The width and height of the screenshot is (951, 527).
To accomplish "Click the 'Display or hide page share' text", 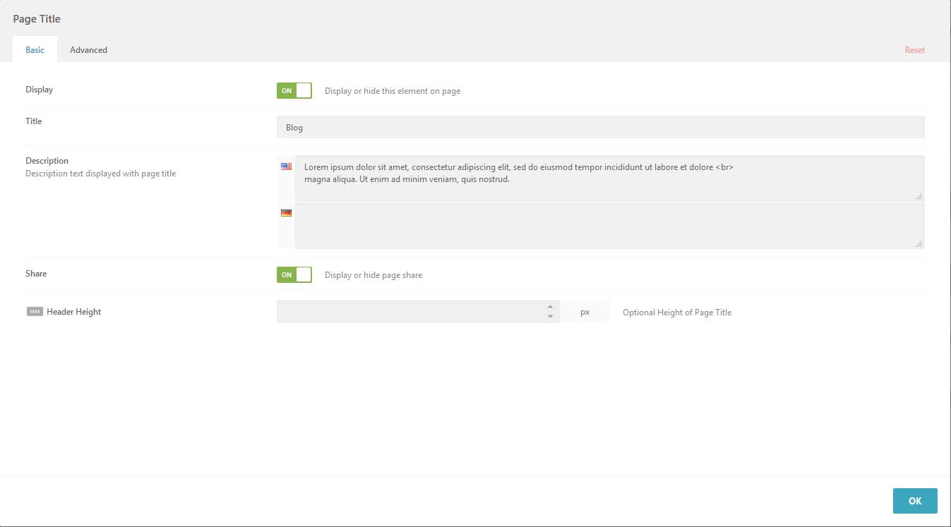I will [x=373, y=275].
